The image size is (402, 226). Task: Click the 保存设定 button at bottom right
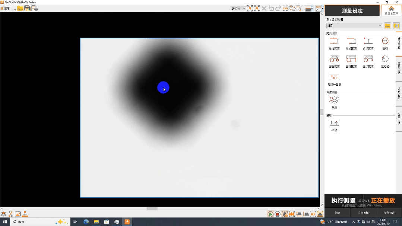(389, 213)
